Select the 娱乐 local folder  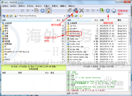(x=5, y=28)
